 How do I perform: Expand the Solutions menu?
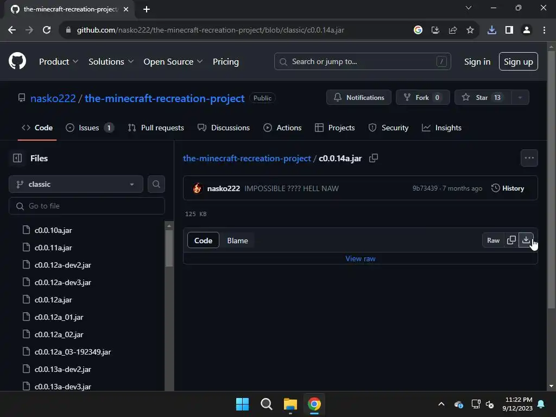[x=111, y=62]
